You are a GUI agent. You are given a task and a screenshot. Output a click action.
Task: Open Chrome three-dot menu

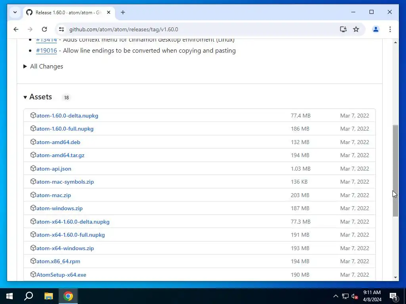pos(390,29)
